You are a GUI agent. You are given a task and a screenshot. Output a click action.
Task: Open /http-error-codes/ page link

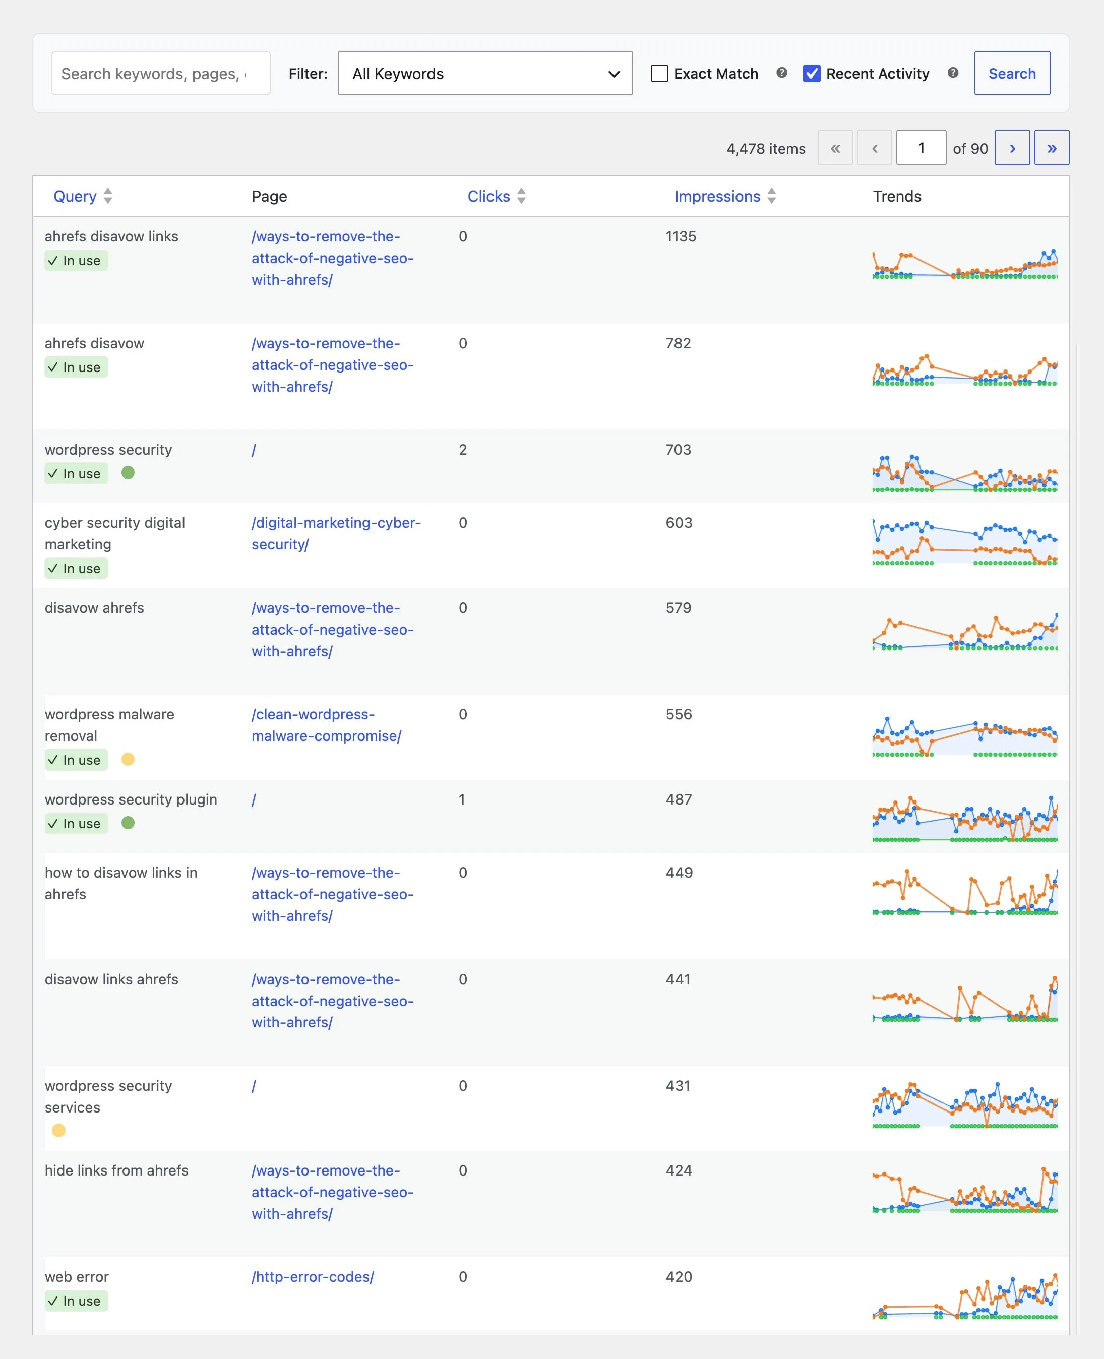coord(313,1276)
